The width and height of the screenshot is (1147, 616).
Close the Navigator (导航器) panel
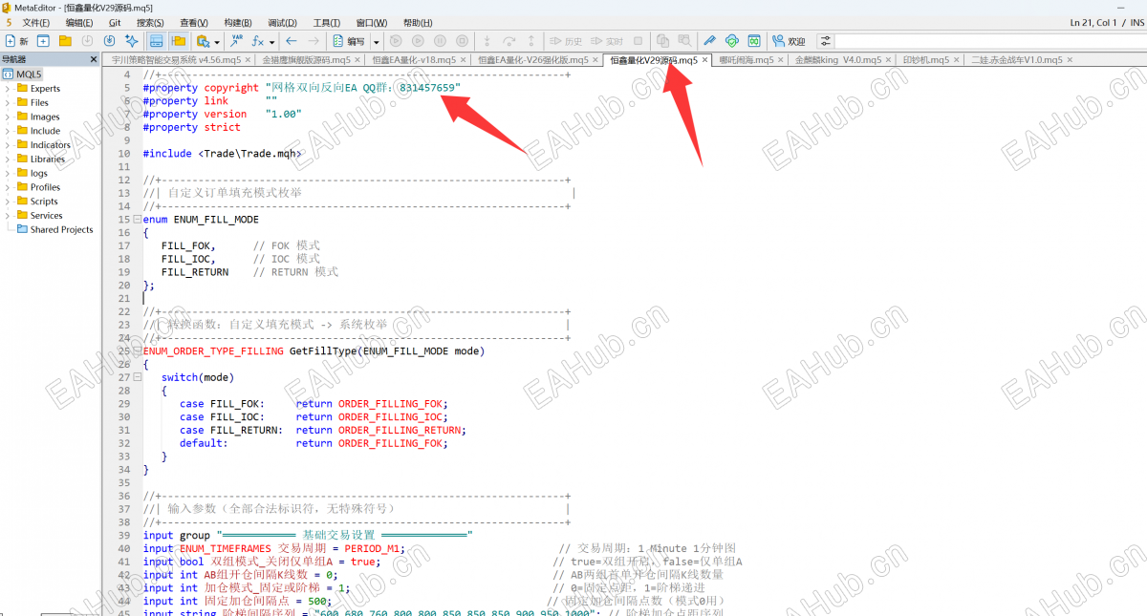pos(94,59)
